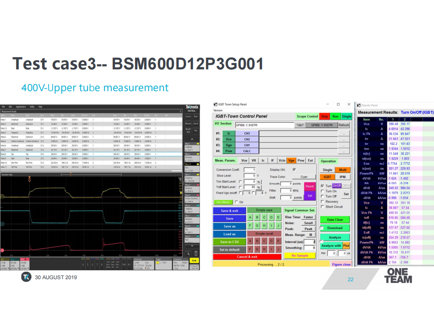Click the Interval (us) input field
This screenshot has height=335, width=434.
pos(310,242)
